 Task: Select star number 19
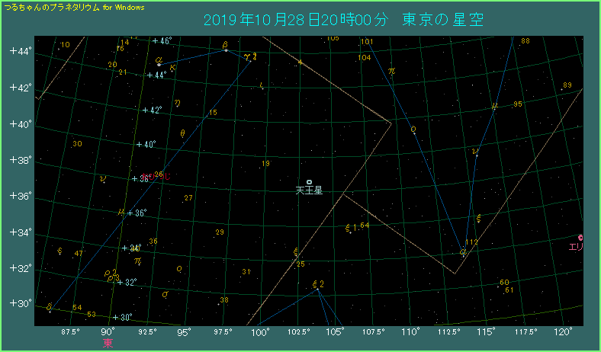coord(265,164)
